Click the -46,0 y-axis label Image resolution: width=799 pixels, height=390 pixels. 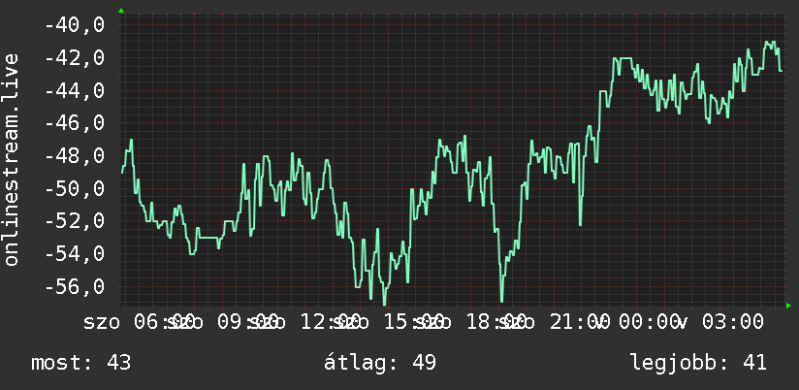pyautogui.click(x=75, y=123)
